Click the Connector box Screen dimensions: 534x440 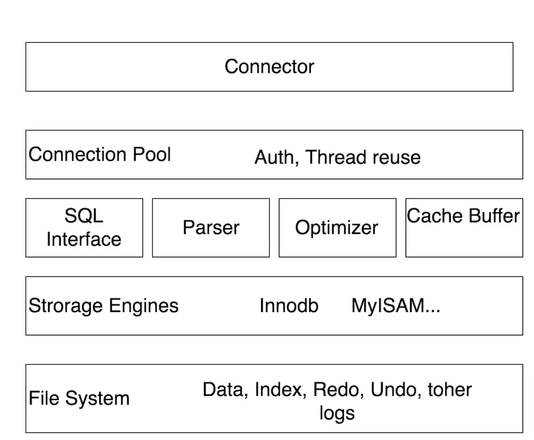269,67
